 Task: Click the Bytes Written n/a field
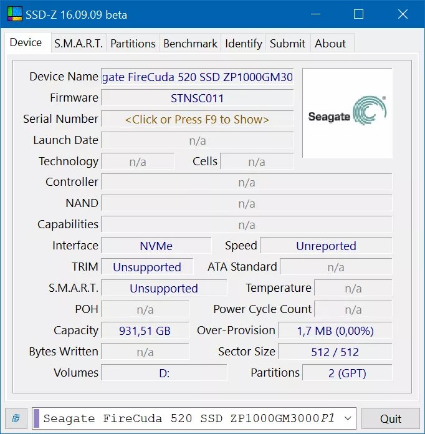[145, 352]
